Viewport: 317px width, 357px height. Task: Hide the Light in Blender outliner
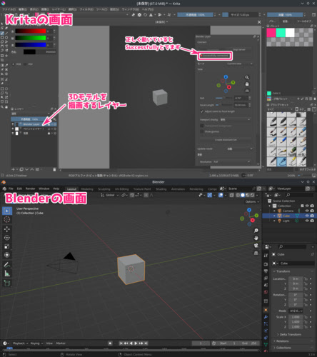pyautogui.click(x=307, y=221)
